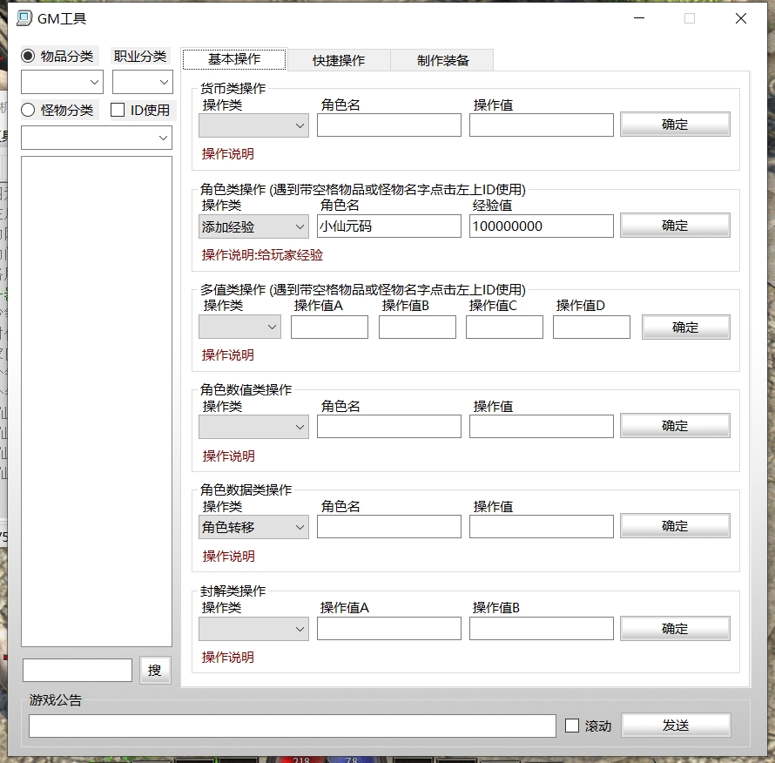Click the 游戏公告 announcement text field

pos(292,726)
